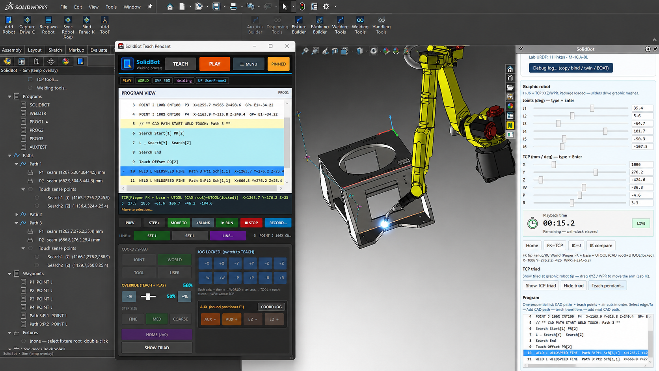Click the folder icon in right task pane
This screenshot has height=371, width=659.
click(x=510, y=88)
